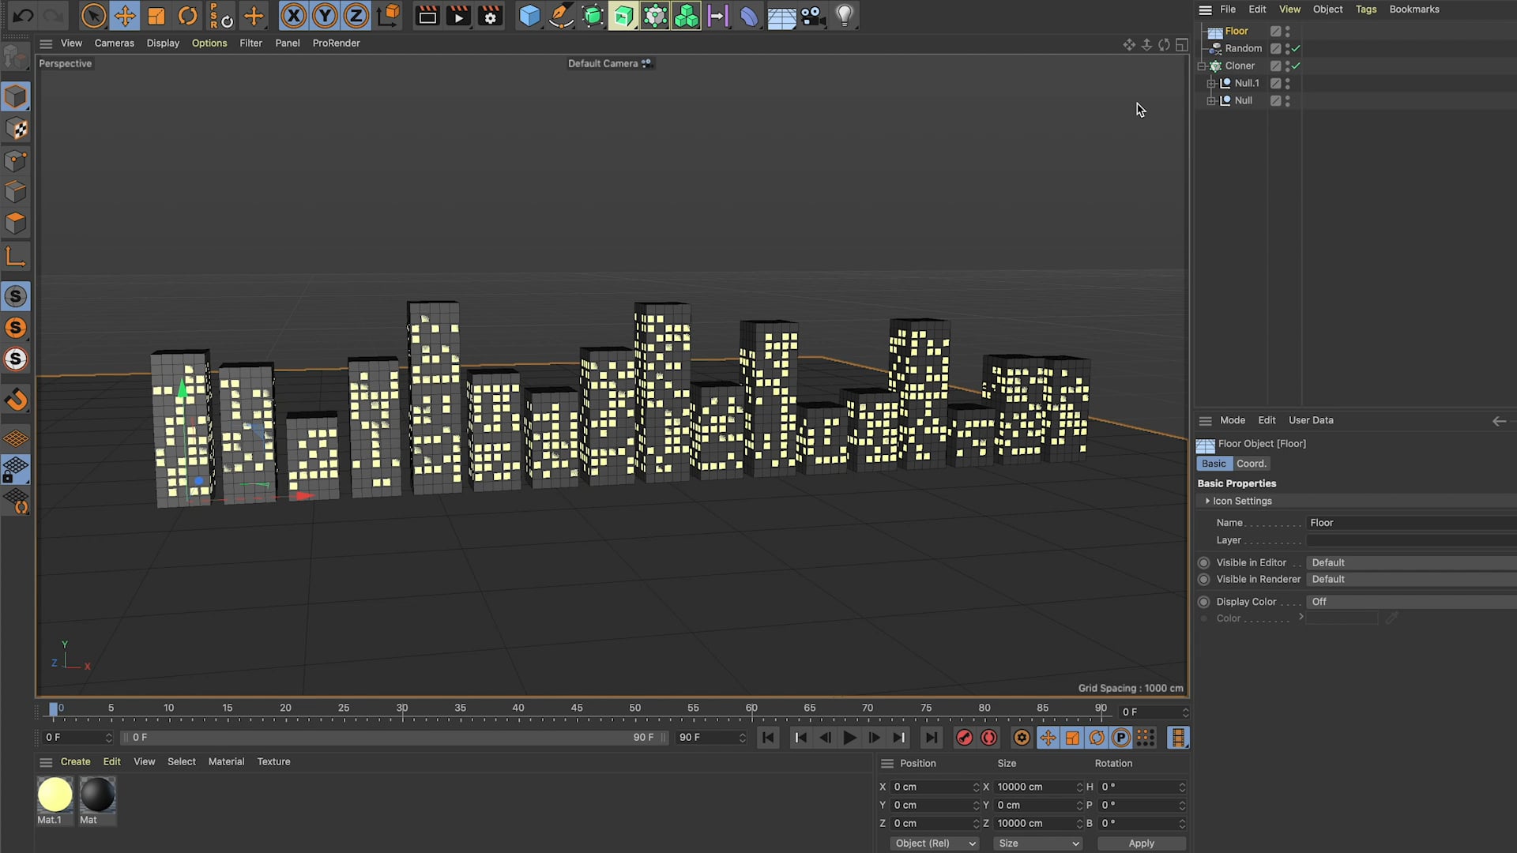1517x853 pixels.
Task: Select the Rotate tool
Action: [x=188, y=15]
